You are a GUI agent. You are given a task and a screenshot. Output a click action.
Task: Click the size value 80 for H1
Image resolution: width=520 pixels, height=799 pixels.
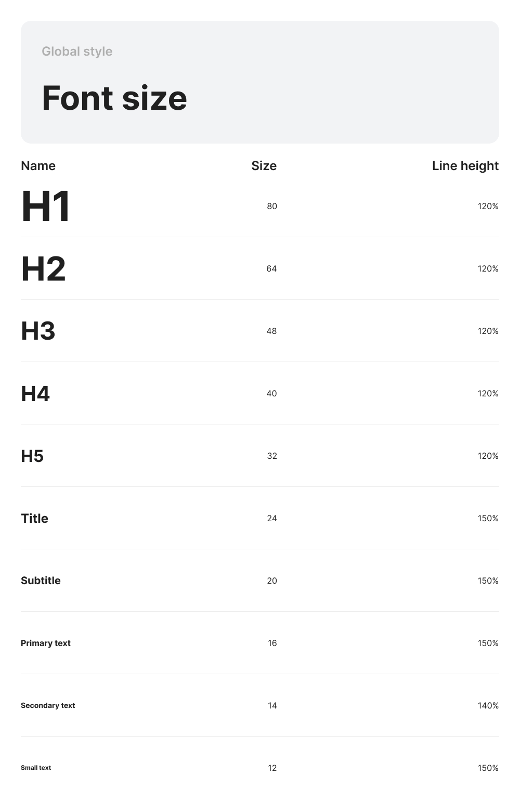point(272,206)
